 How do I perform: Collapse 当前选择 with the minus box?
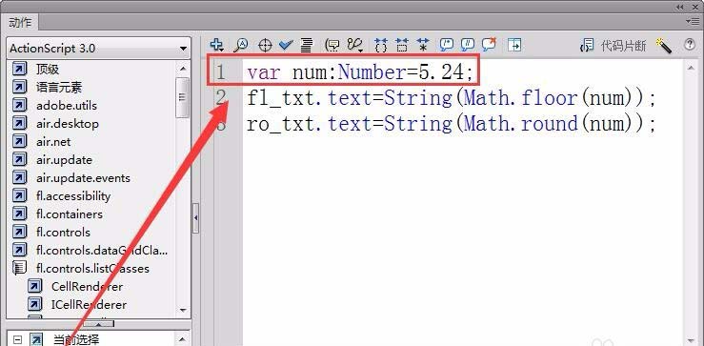(17, 339)
